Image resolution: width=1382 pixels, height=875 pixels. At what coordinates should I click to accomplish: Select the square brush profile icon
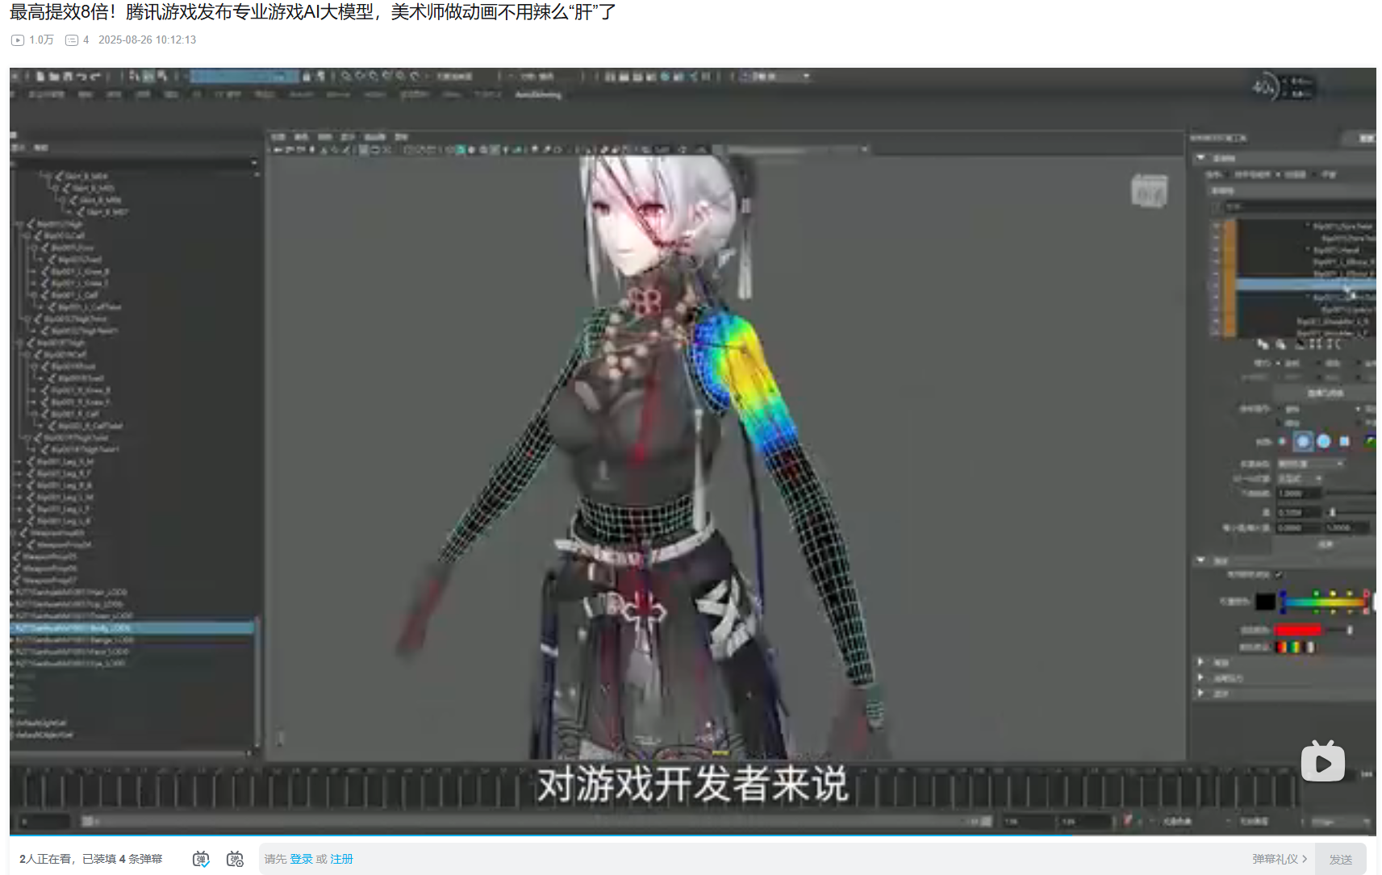tap(1345, 441)
